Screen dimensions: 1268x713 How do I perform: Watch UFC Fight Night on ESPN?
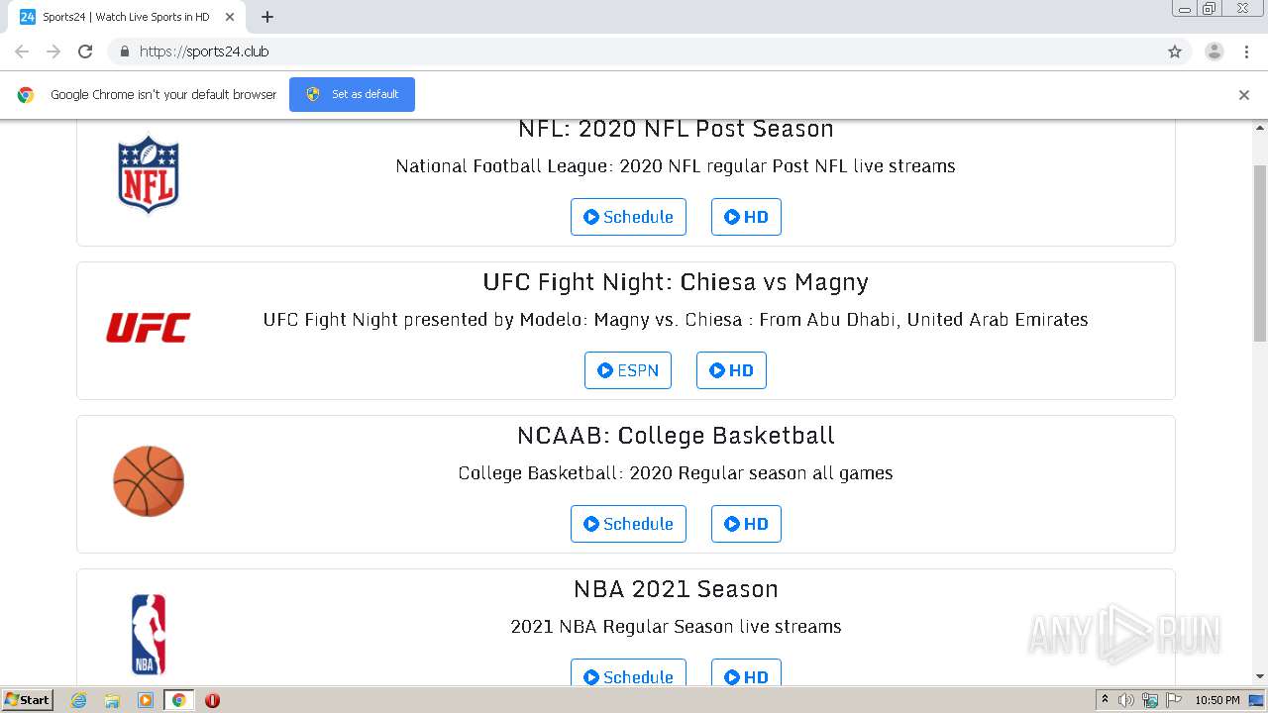628,370
